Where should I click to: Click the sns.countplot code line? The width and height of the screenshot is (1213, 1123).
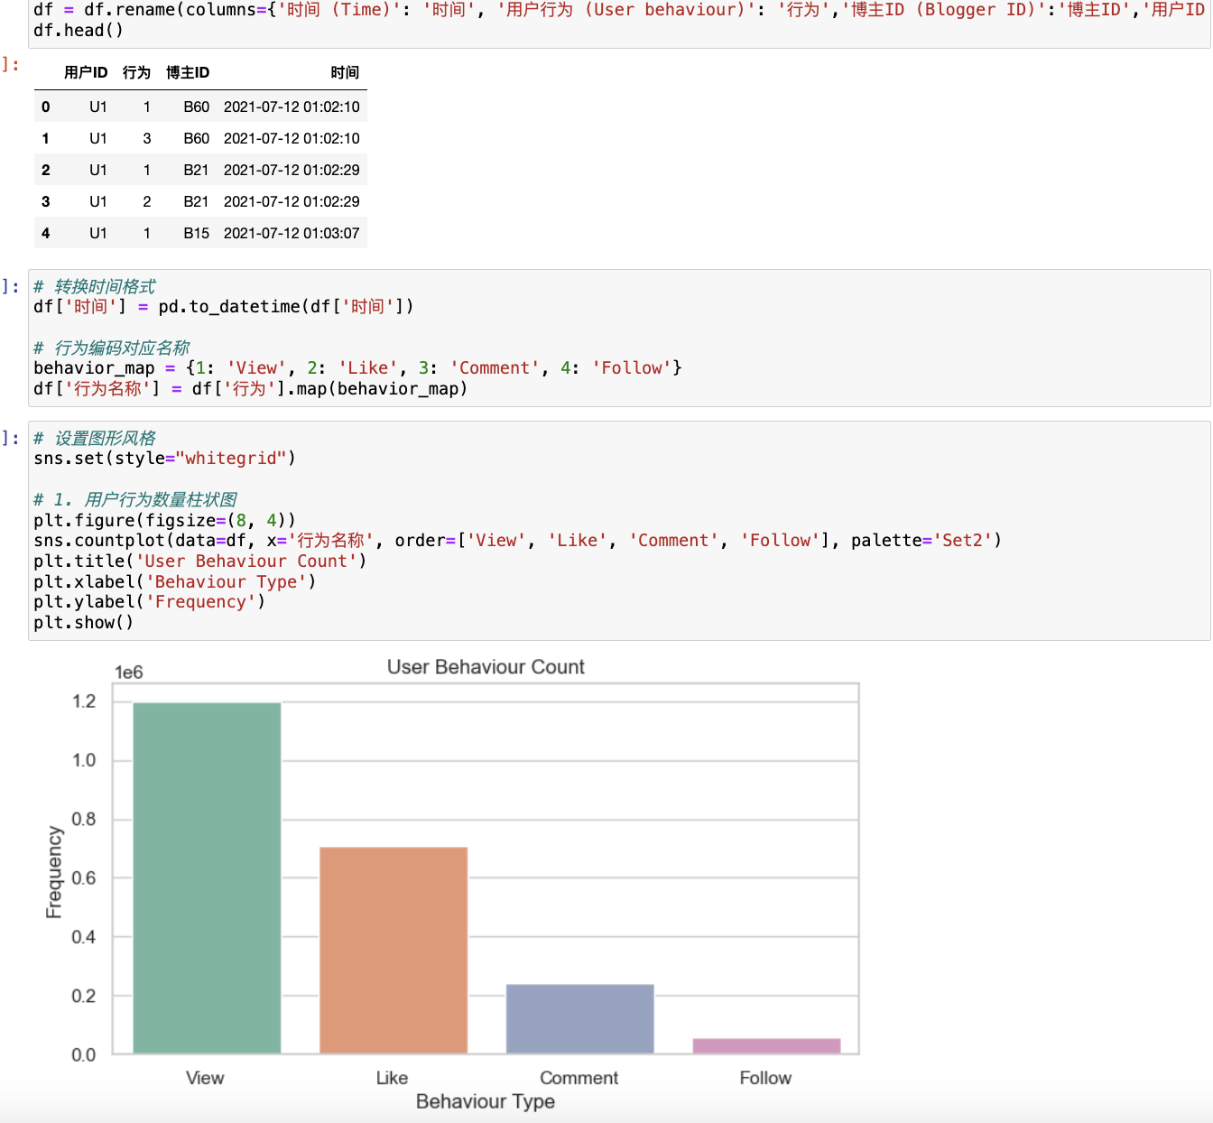pyautogui.click(x=518, y=541)
